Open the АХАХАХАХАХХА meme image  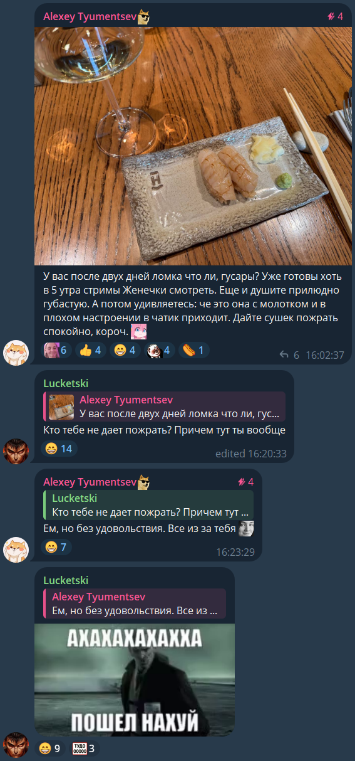click(135, 679)
